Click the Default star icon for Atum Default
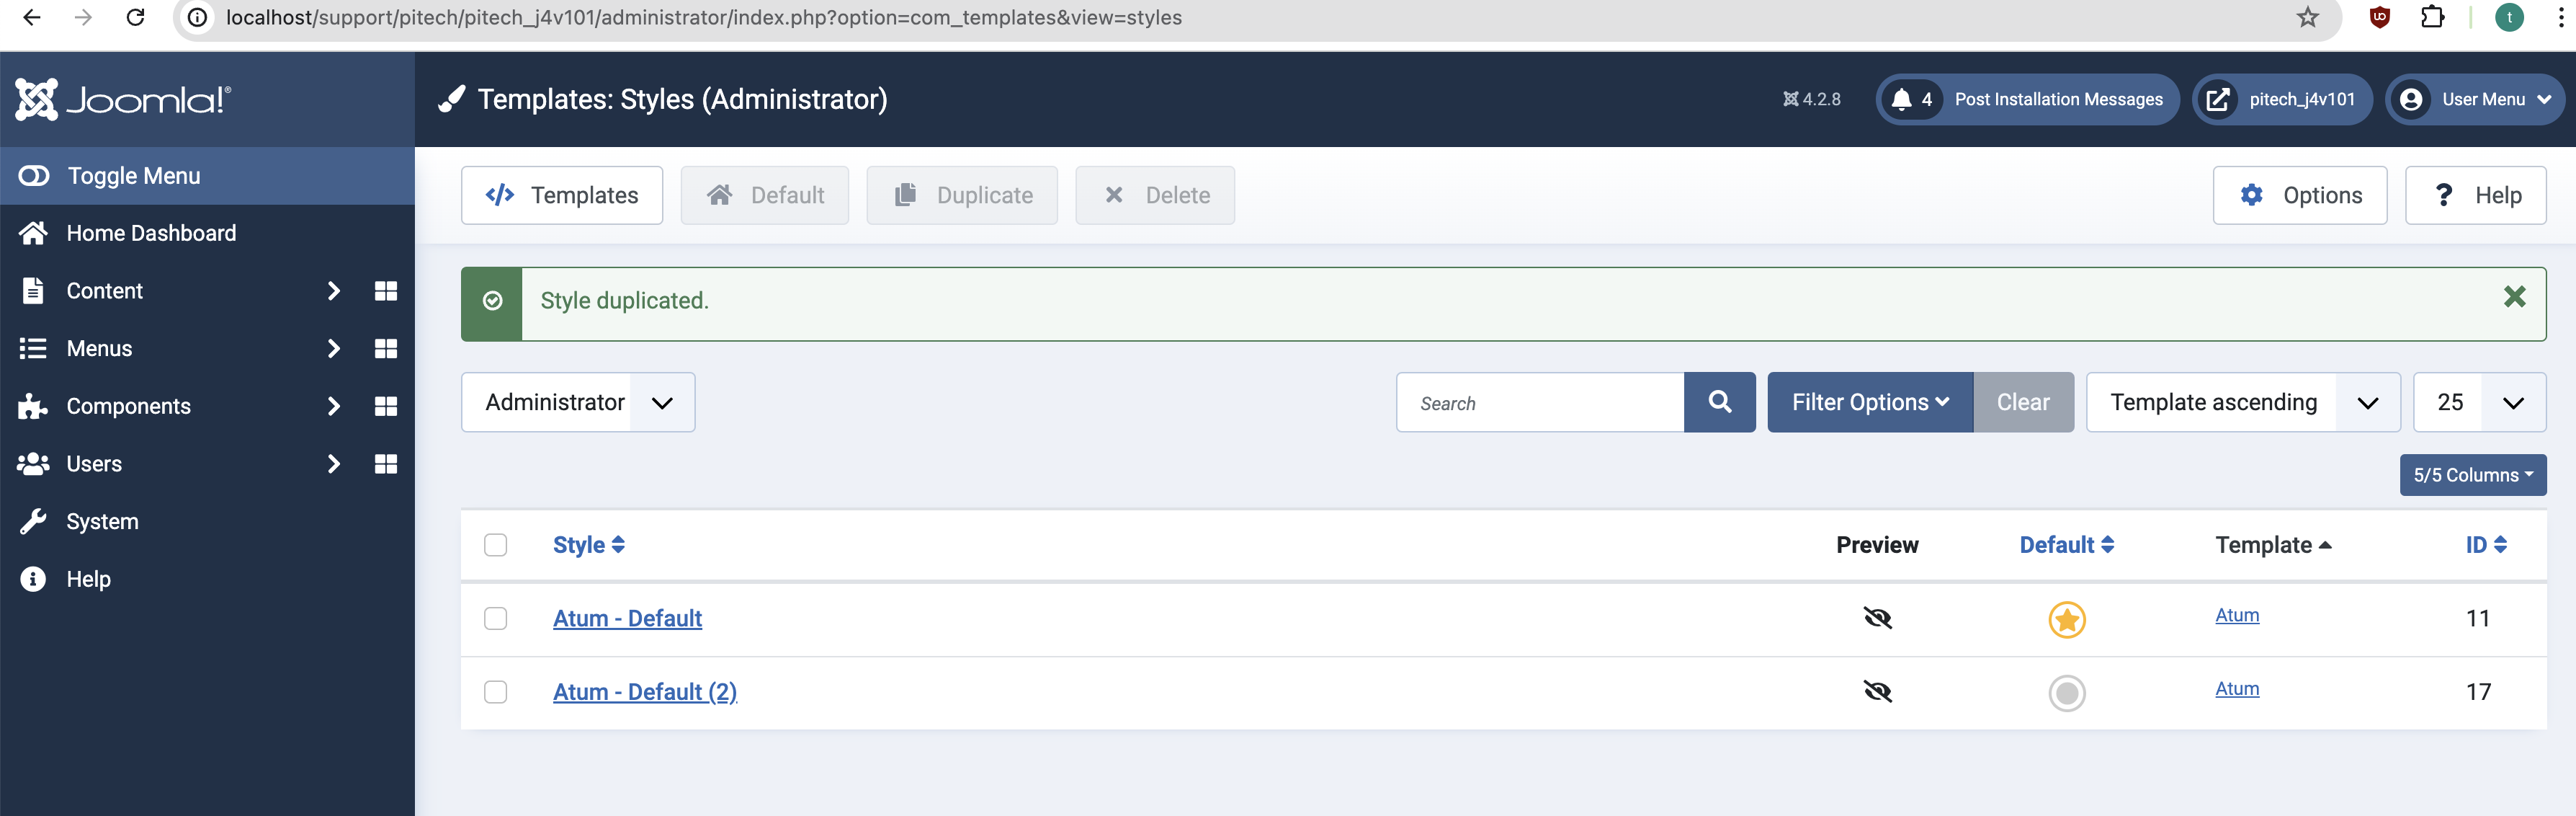Image resolution: width=2576 pixels, height=816 pixels. pyautogui.click(x=2067, y=620)
